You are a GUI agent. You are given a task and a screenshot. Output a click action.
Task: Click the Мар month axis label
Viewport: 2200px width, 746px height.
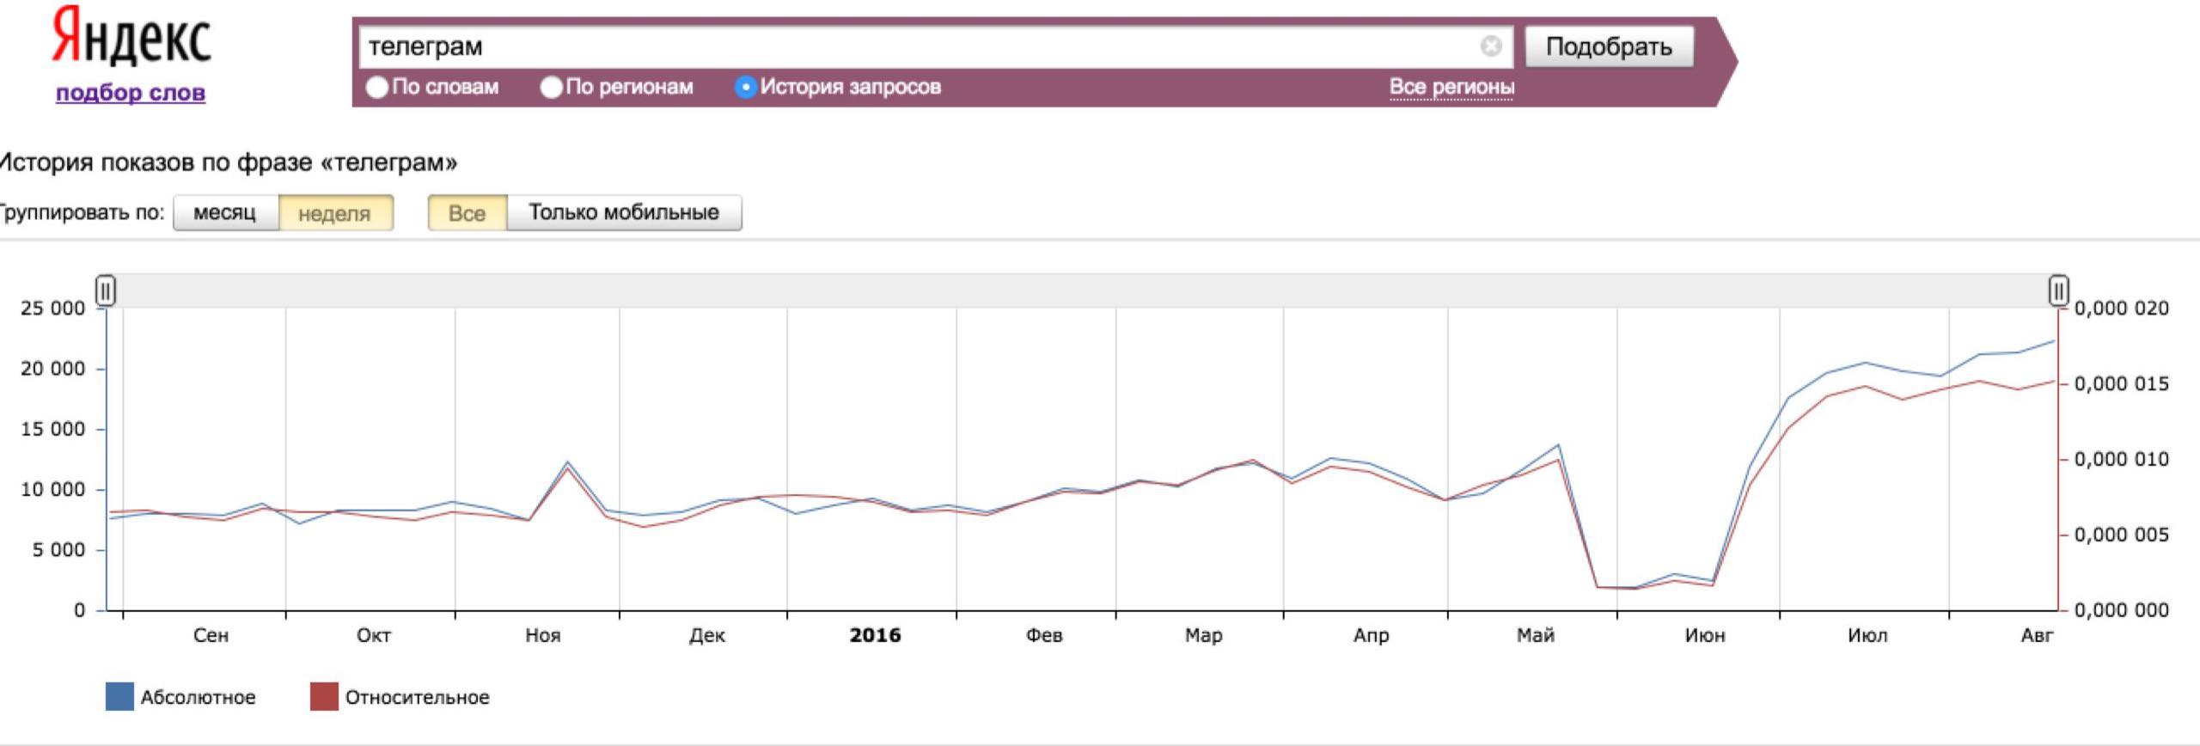[1203, 635]
